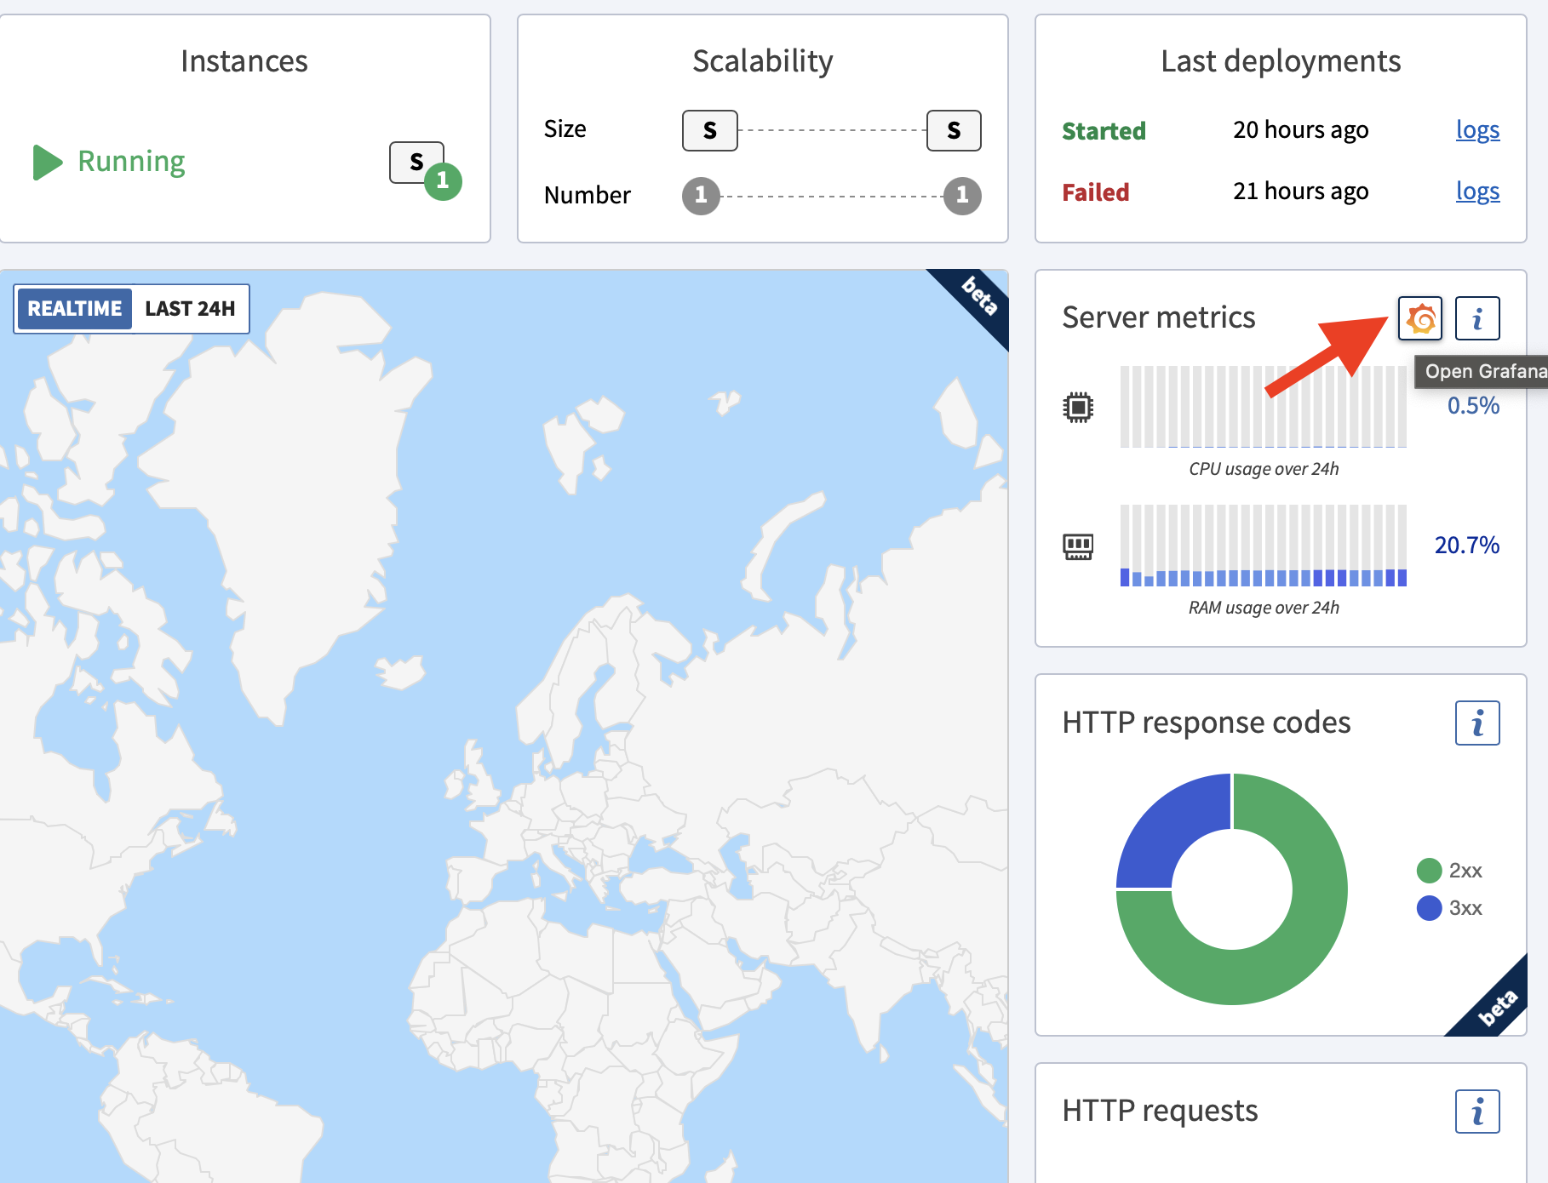Open the Last deployments panel header

[1281, 60]
